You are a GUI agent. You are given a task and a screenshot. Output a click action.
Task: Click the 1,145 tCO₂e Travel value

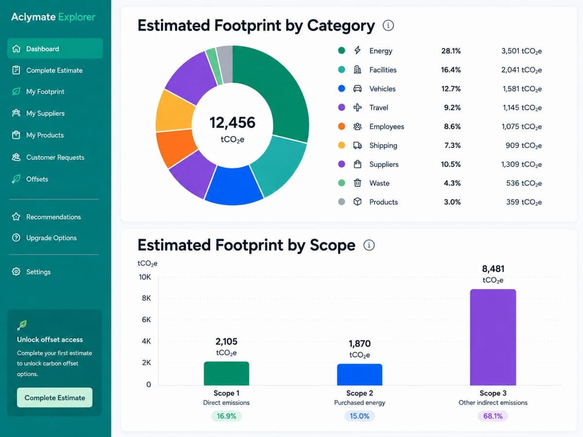point(522,107)
